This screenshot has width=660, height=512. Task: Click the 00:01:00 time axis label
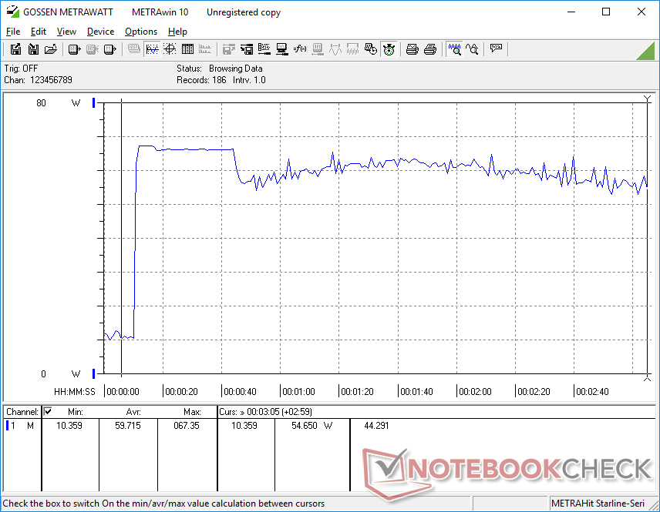pyautogui.click(x=298, y=391)
